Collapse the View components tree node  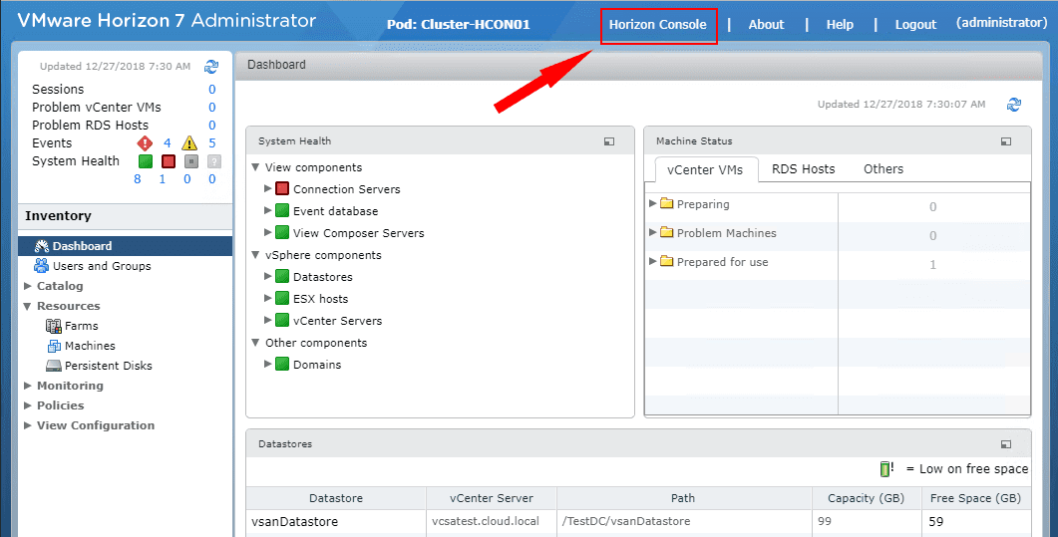pos(255,167)
